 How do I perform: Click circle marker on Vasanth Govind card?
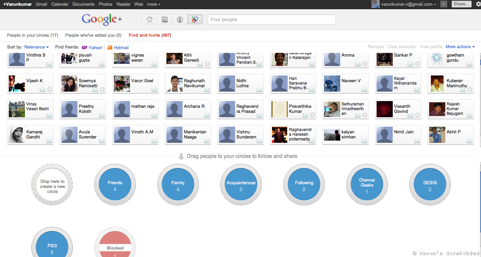point(417,115)
